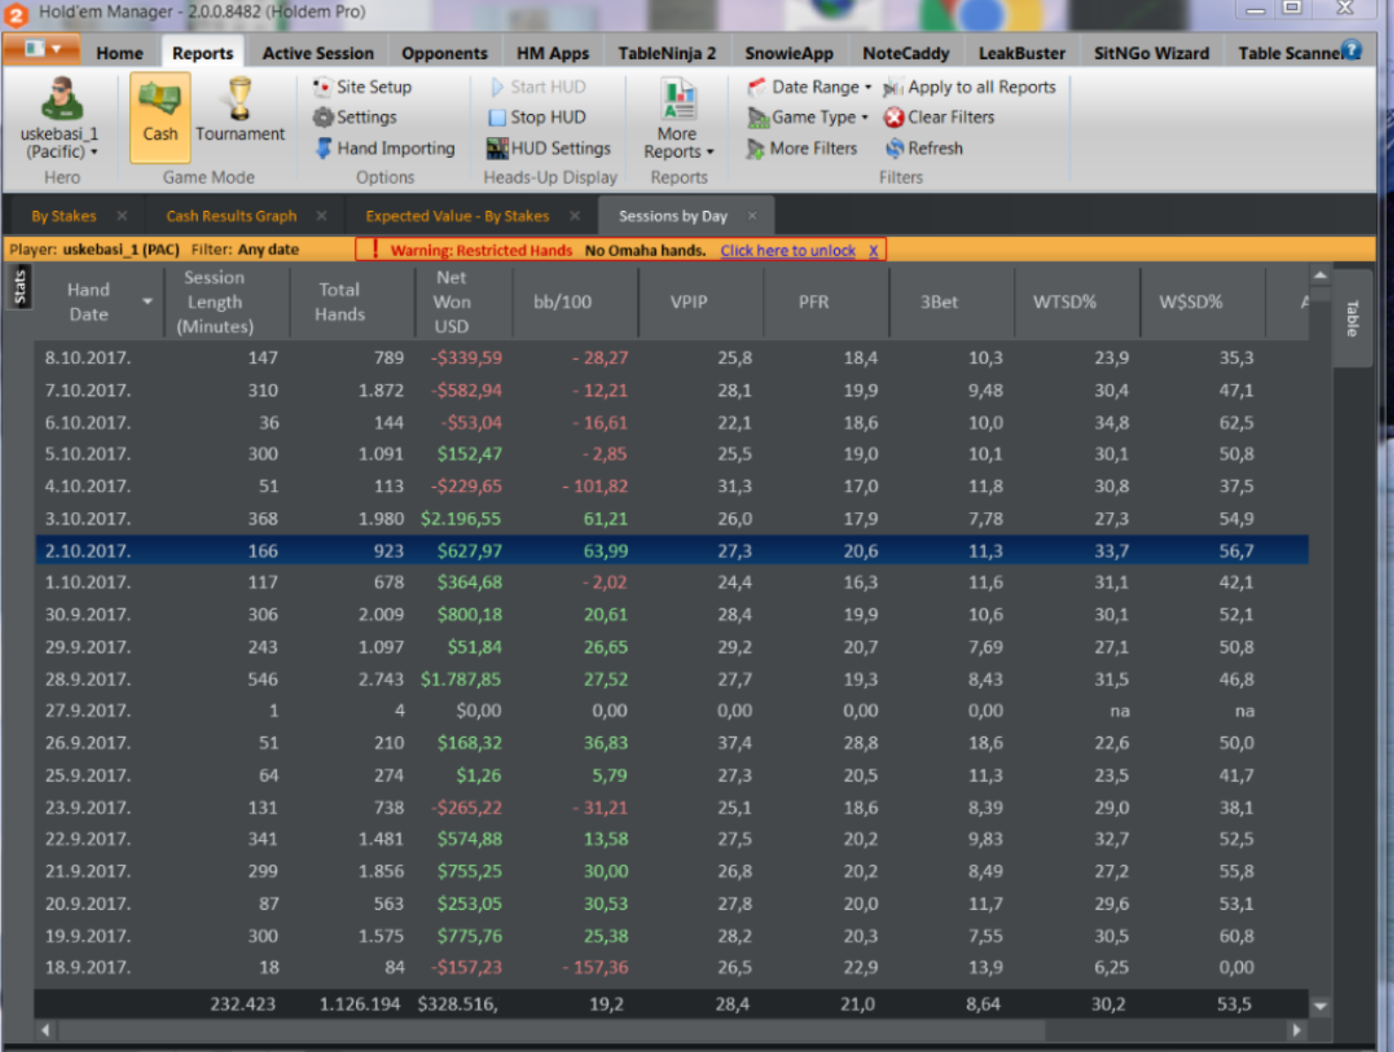Open Hand Importing
This screenshot has width=1394, height=1052.
pyautogui.click(x=384, y=148)
